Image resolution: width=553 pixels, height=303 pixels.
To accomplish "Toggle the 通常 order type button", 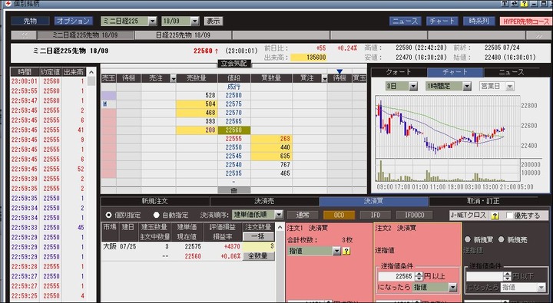I will point(303,215).
